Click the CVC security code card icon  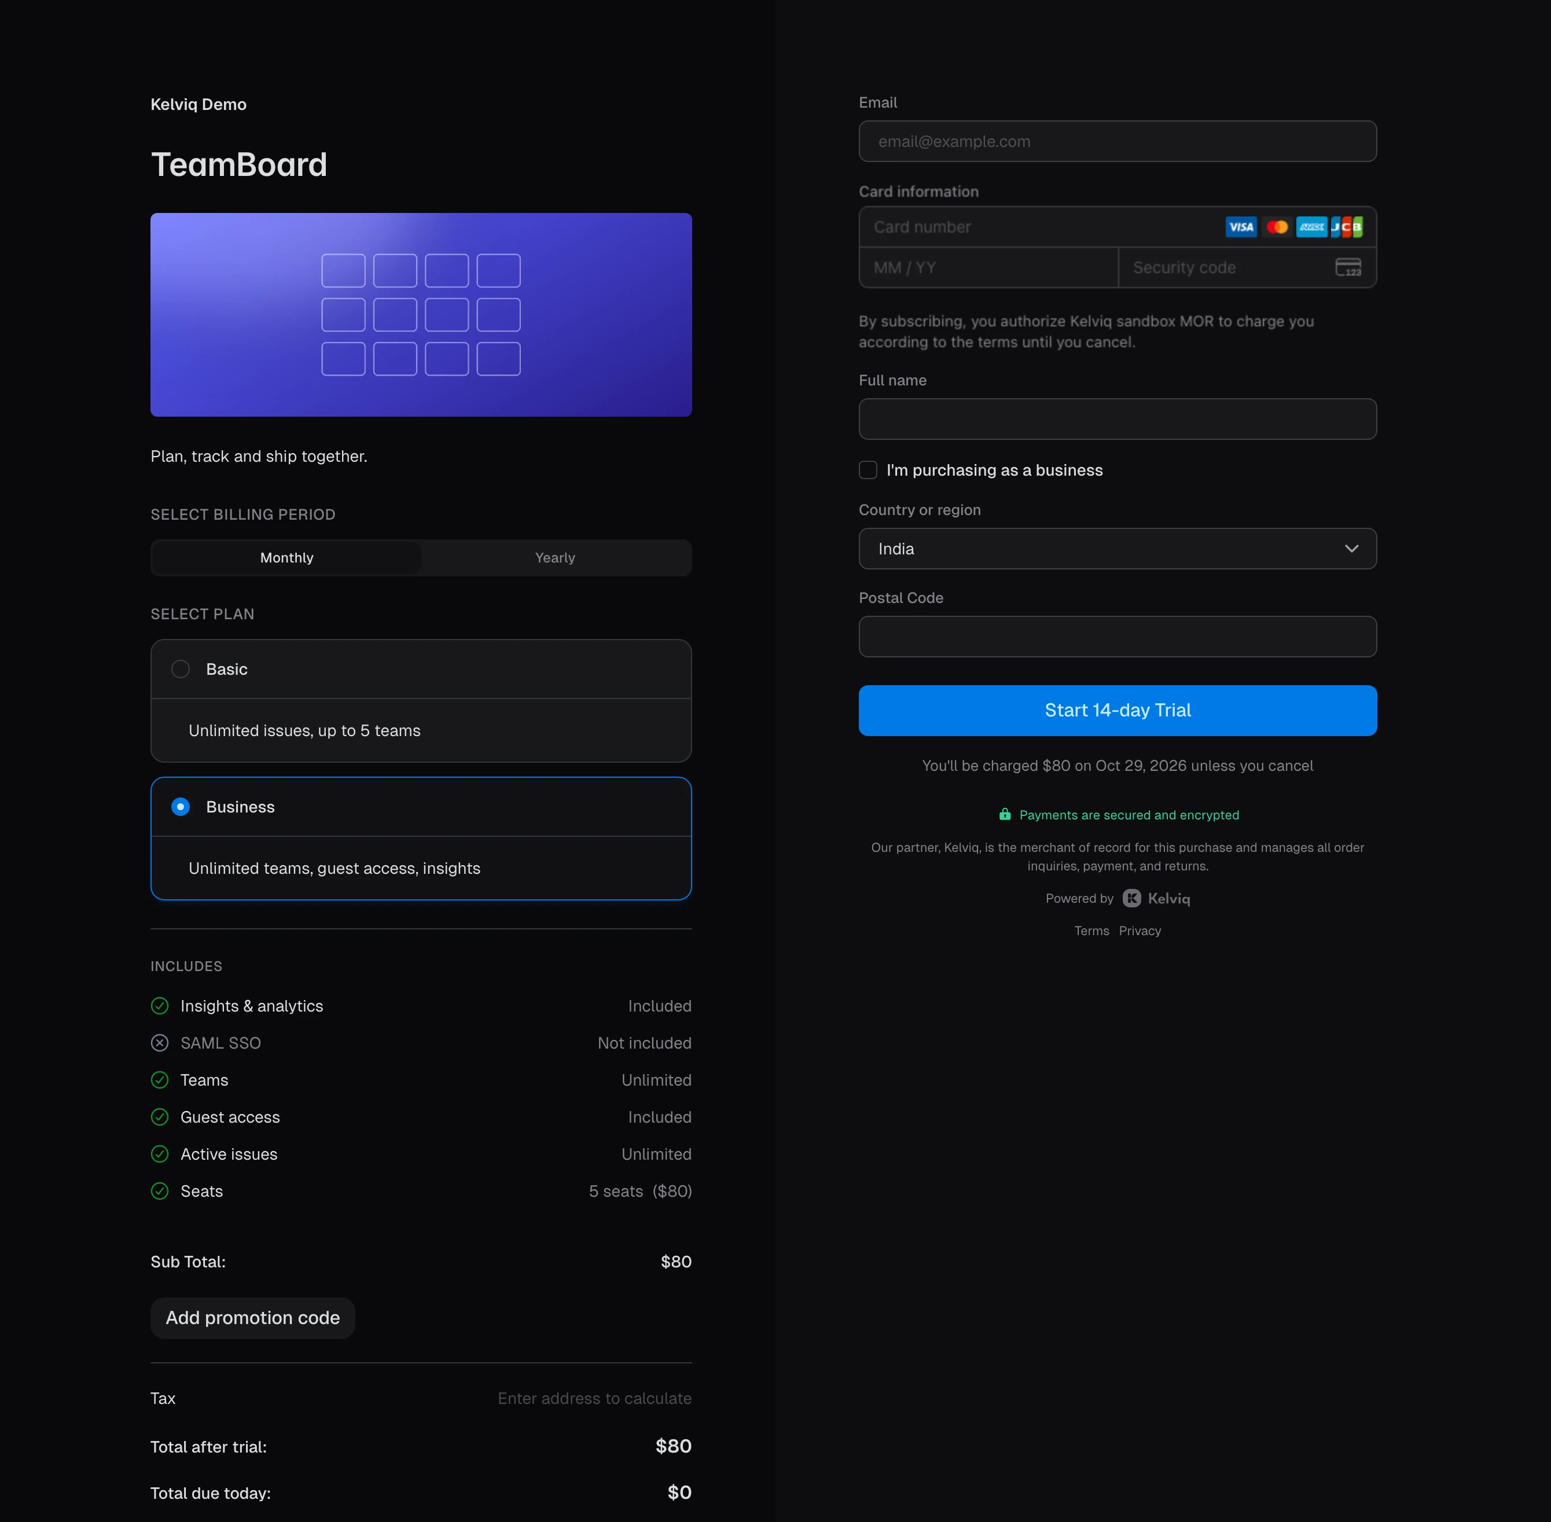[x=1348, y=267]
